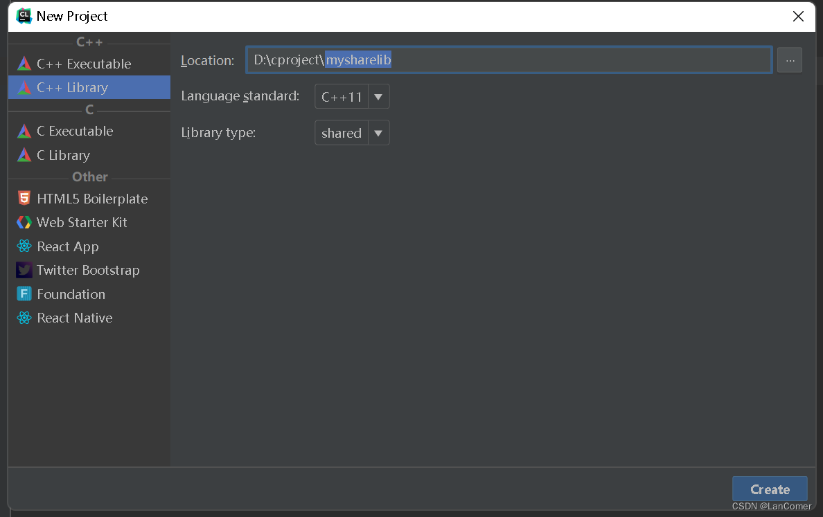Click the CLion logo in title bar
The image size is (823, 517).
pos(24,16)
